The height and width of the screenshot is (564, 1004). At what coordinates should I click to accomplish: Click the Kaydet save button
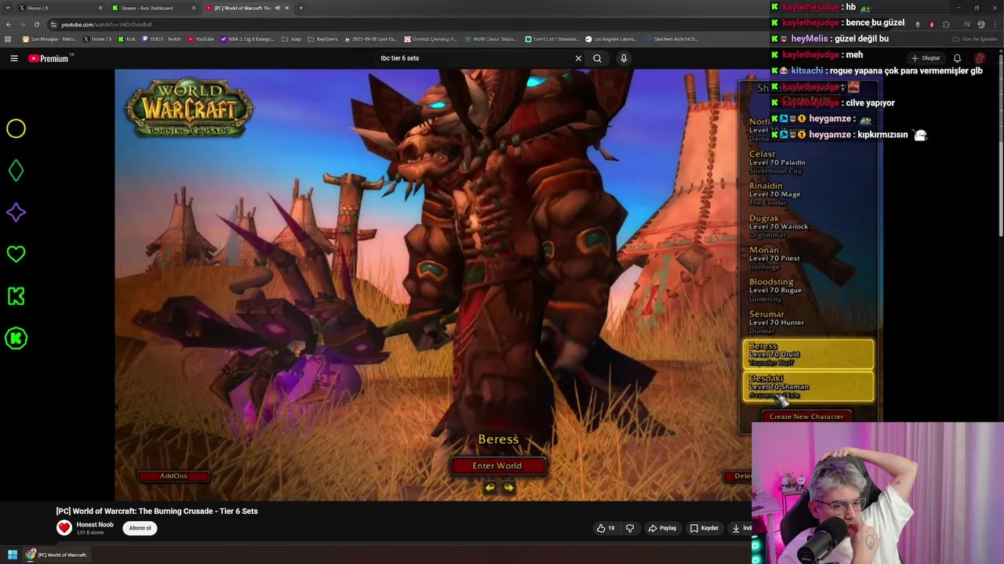[x=704, y=528]
